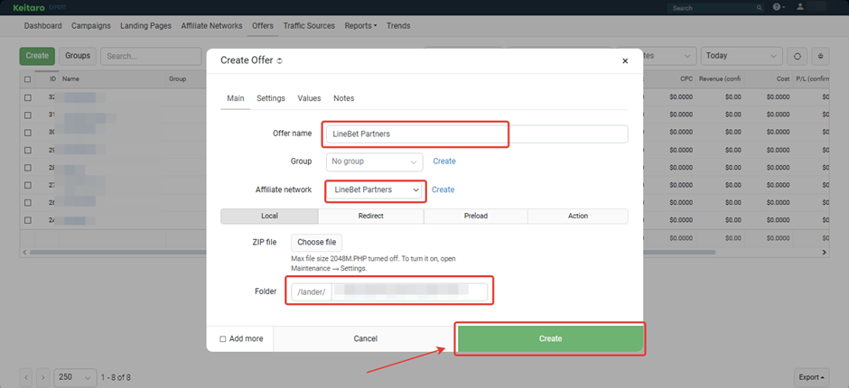Open the table columns settings icon
Viewport: 849px width, 388px height.
coord(821,56)
